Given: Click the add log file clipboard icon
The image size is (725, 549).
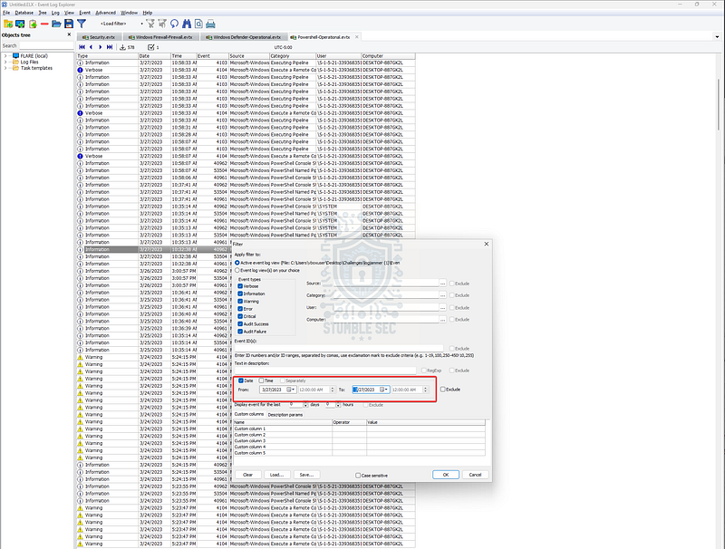Looking at the screenshot, I should click(33, 24).
